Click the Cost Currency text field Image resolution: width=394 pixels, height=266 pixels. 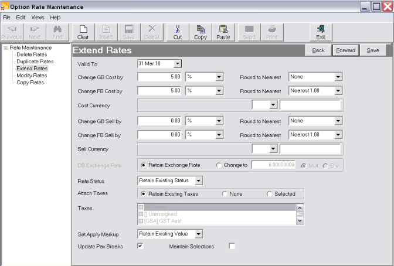tap(310, 105)
